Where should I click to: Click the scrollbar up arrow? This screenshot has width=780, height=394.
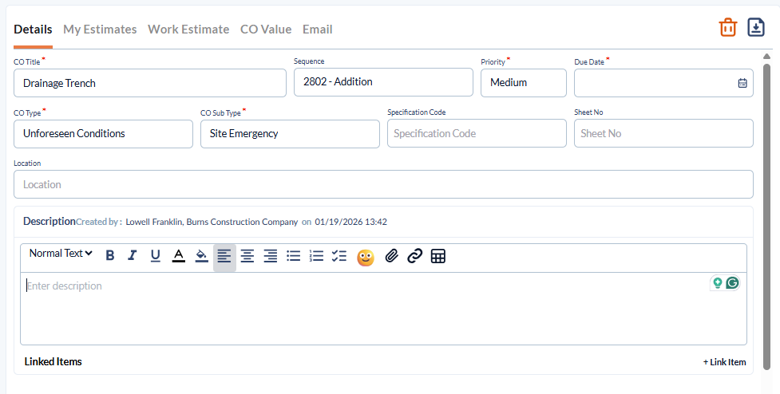(x=766, y=56)
